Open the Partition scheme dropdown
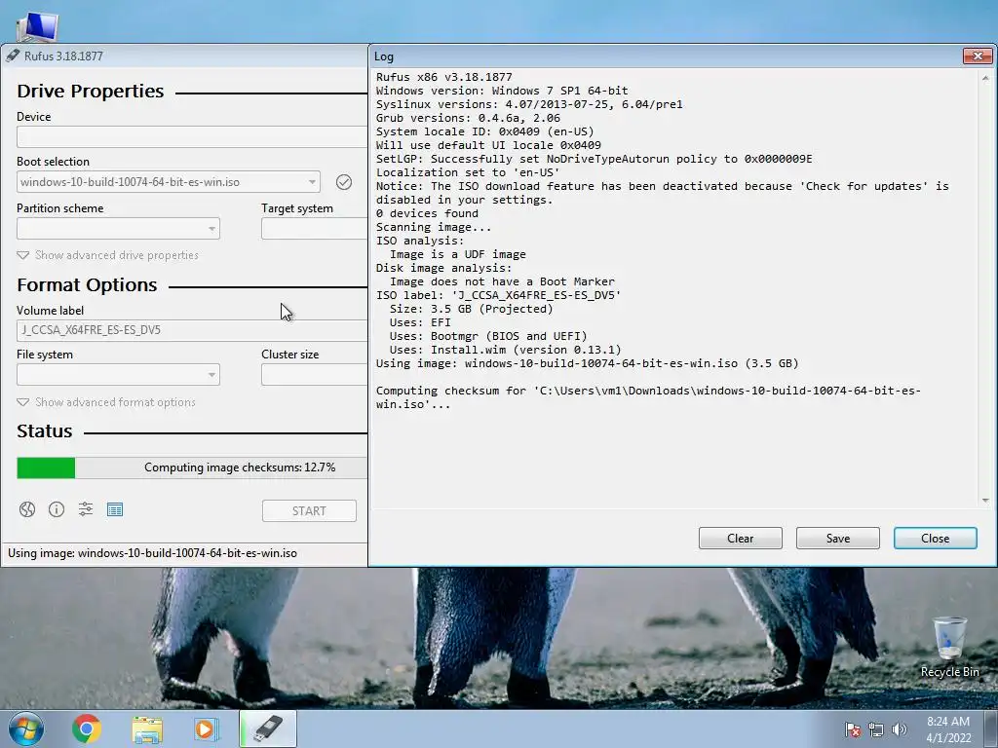The image size is (998, 748). click(118, 228)
